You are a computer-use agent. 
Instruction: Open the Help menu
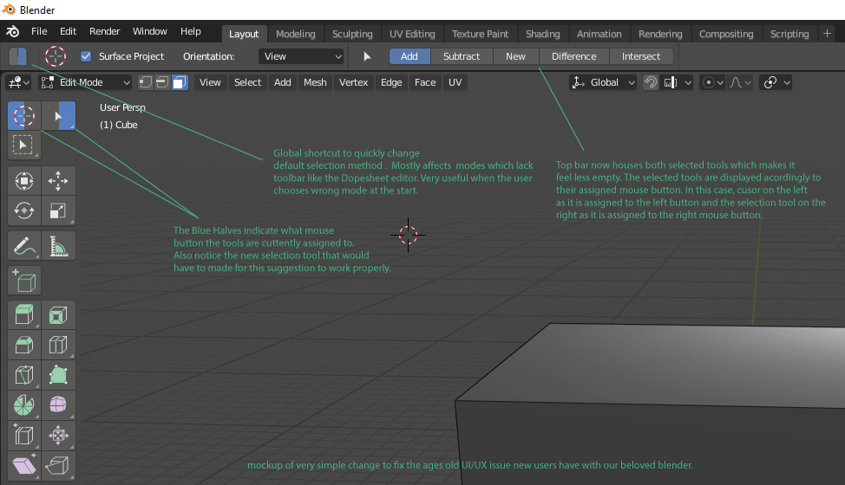click(191, 31)
